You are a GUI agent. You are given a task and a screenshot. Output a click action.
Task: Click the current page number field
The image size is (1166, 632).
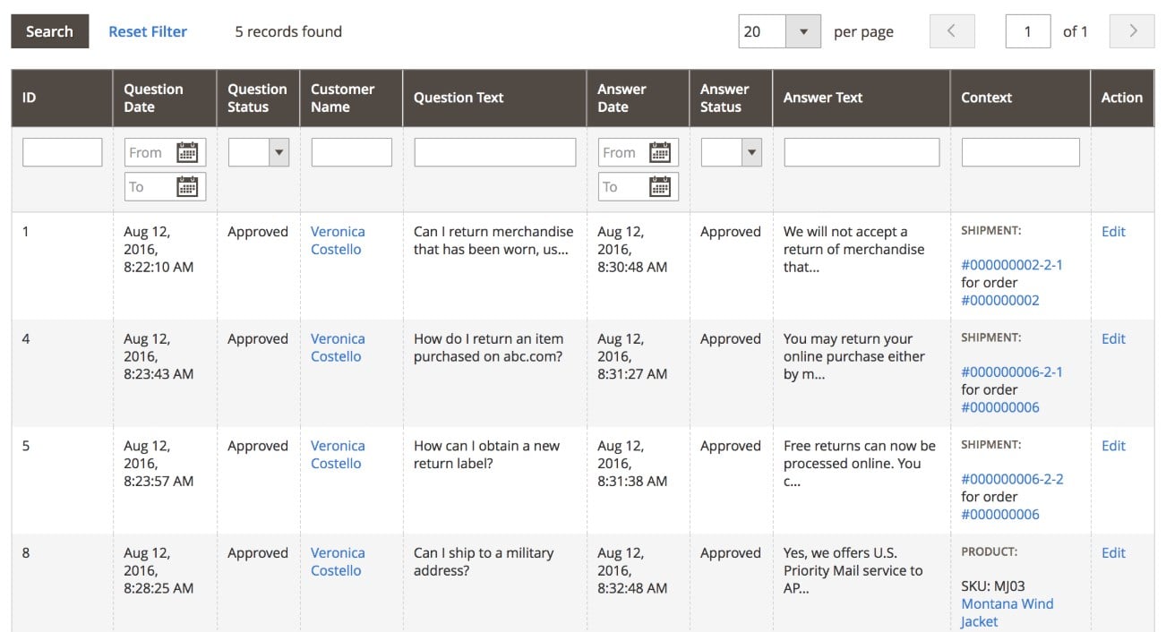[x=1028, y=31]
